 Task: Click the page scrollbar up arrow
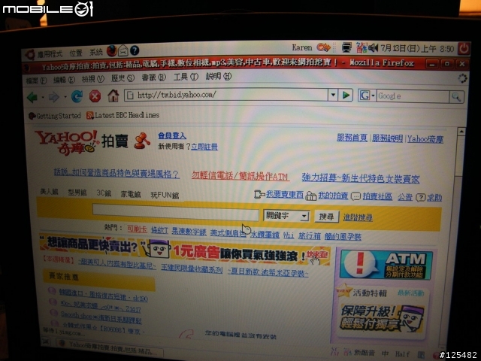click(461, 132)
